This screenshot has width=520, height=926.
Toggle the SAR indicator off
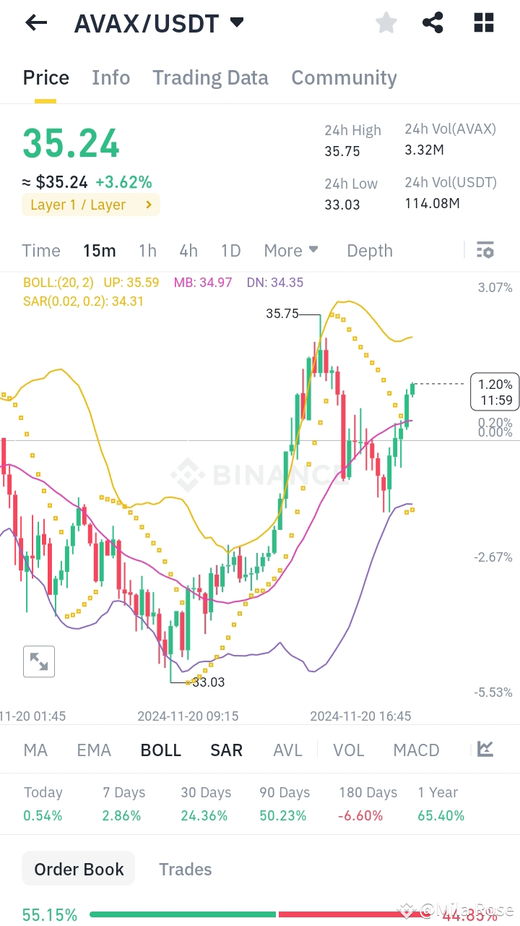226,750
